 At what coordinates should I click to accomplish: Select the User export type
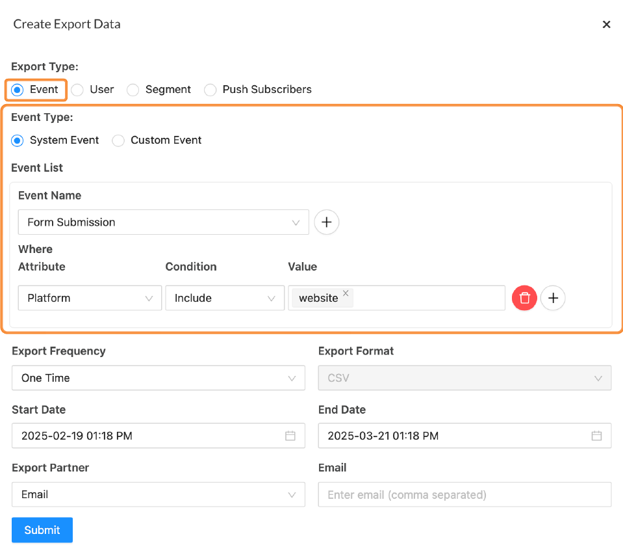click(x=77, y=90)
